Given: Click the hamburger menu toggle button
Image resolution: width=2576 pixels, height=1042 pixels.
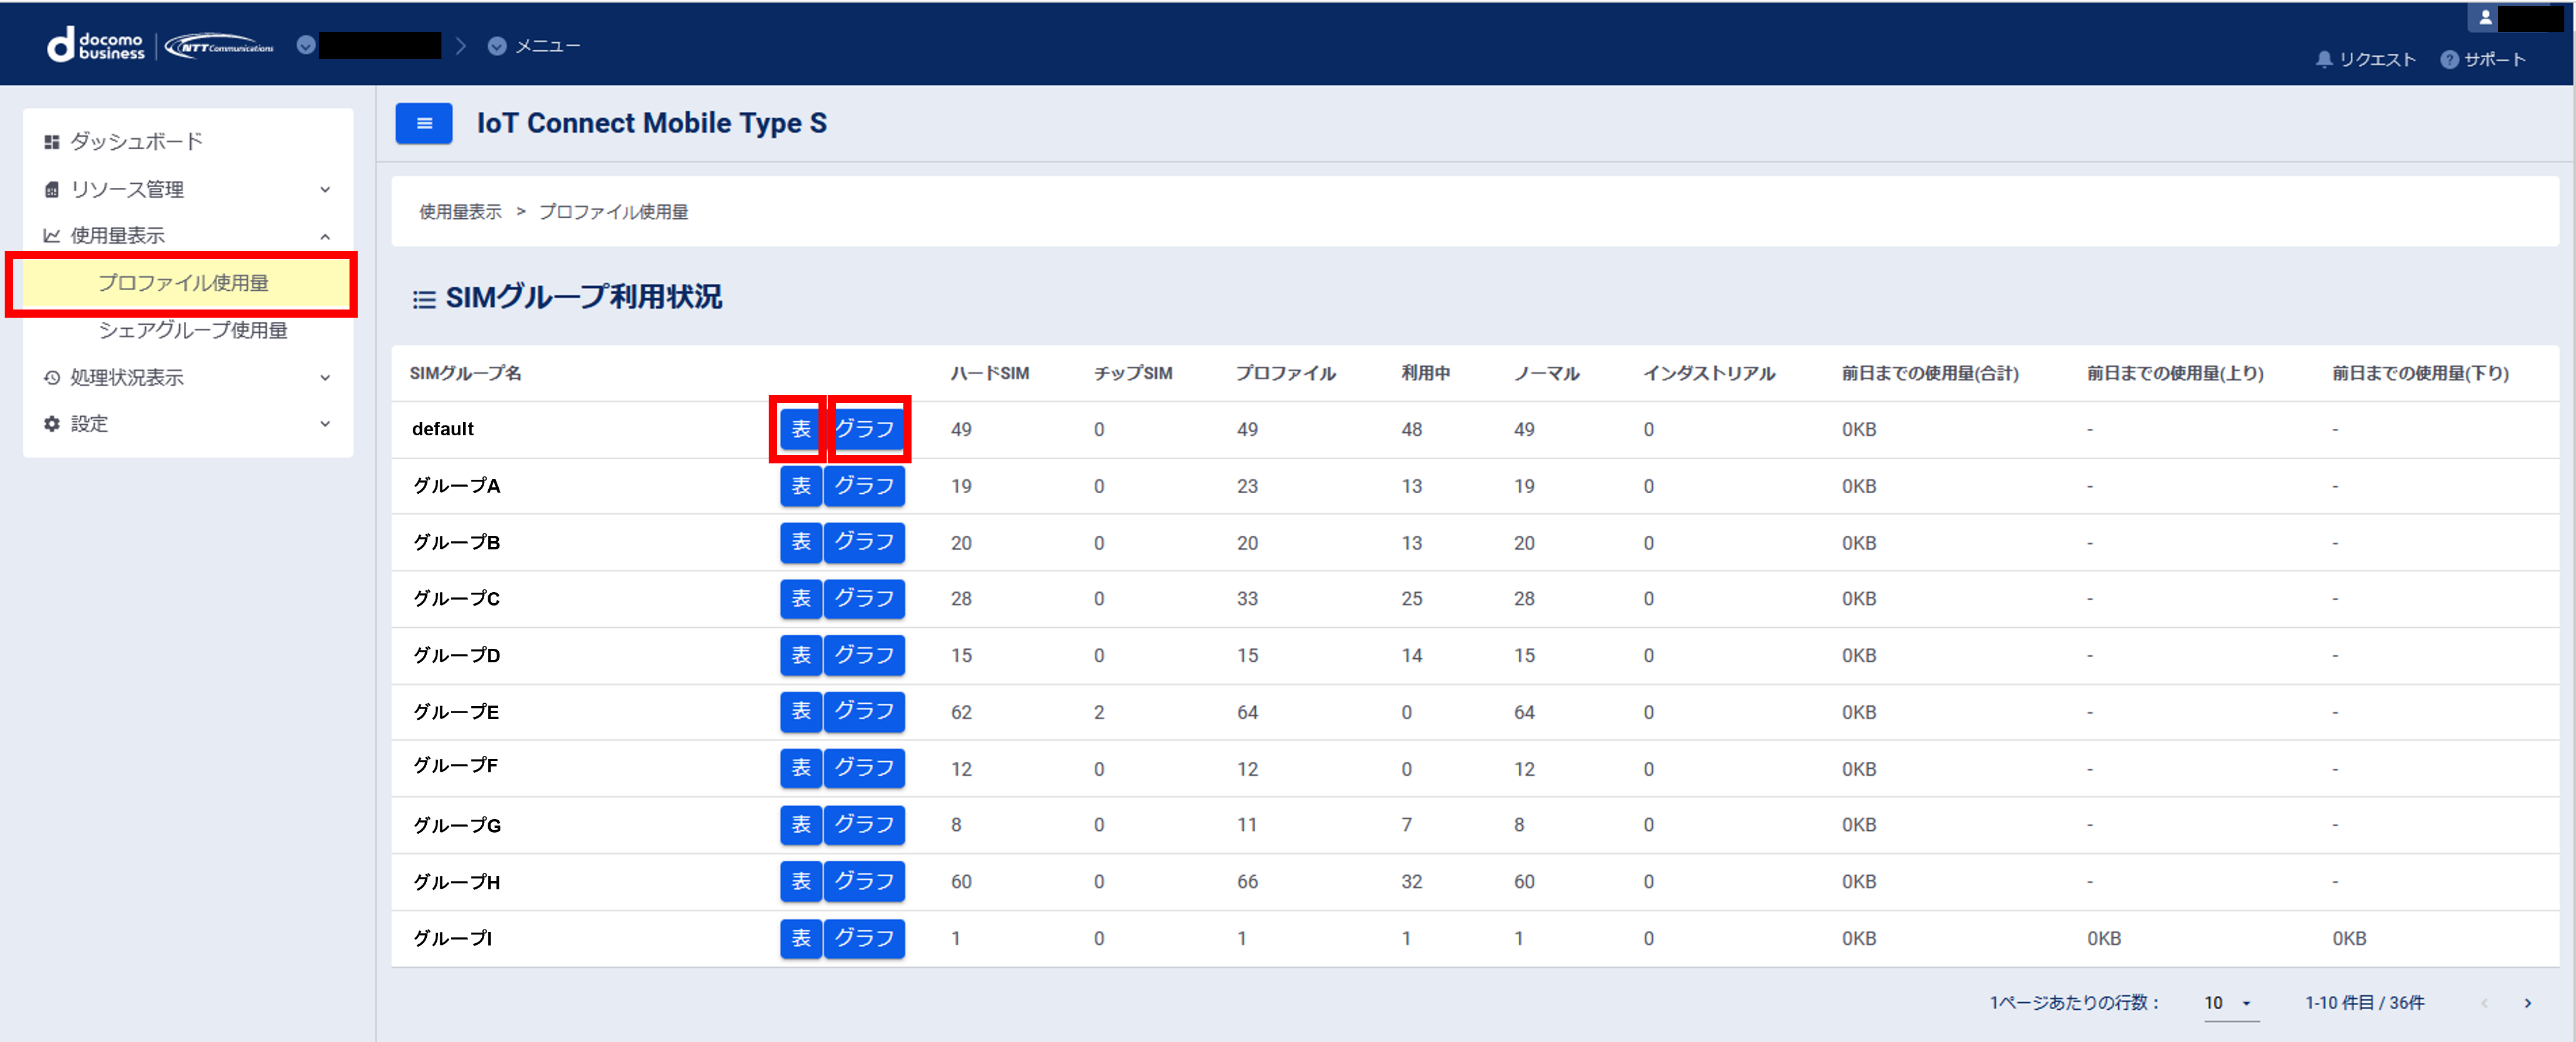Looking at the screenshot, I should click(423, 124).
